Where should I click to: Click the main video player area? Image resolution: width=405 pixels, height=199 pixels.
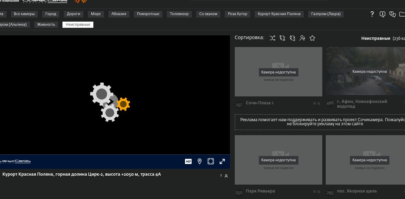tap(115, 95)
